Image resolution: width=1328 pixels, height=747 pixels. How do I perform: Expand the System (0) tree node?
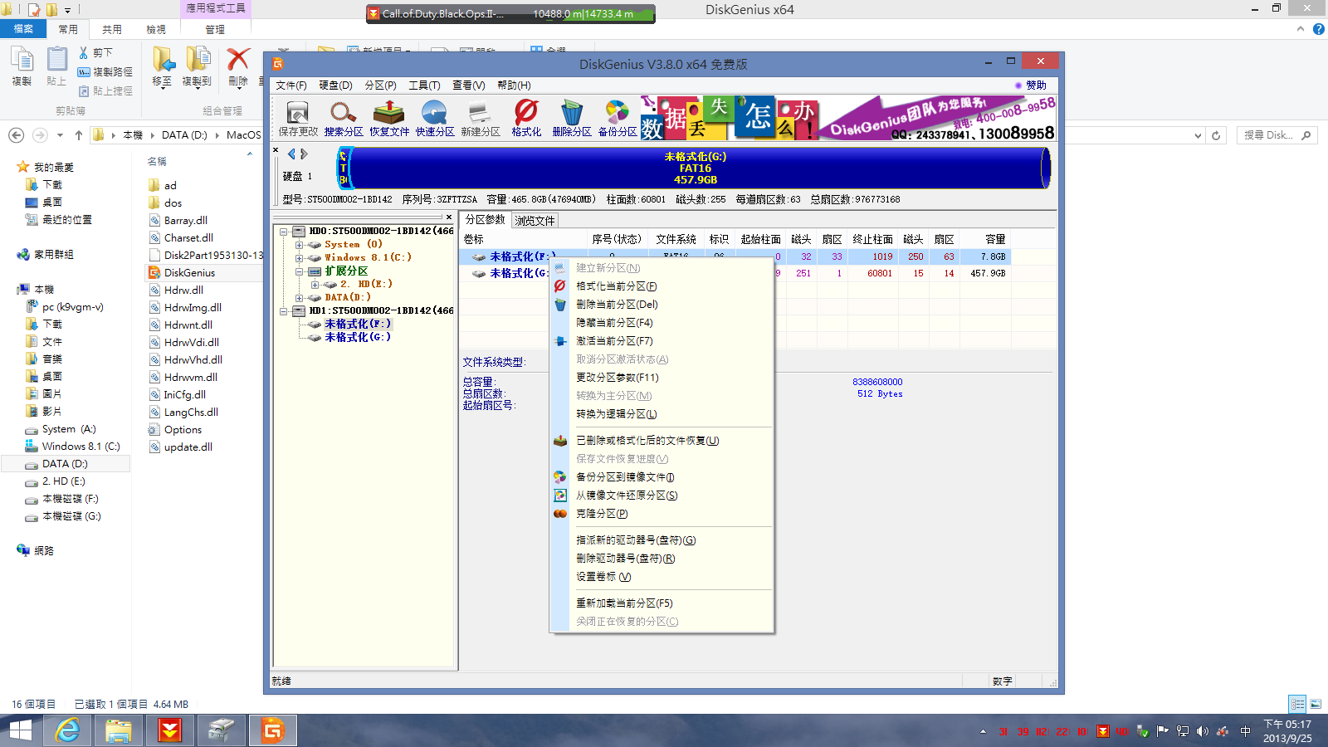point(299,245)
